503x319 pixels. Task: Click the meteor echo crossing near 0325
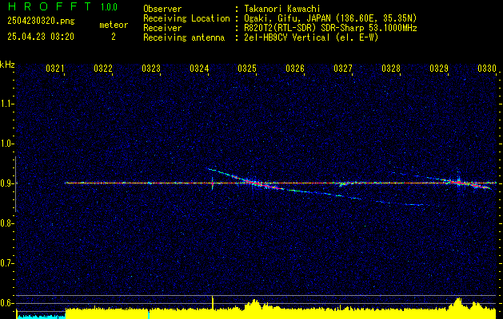255,183
